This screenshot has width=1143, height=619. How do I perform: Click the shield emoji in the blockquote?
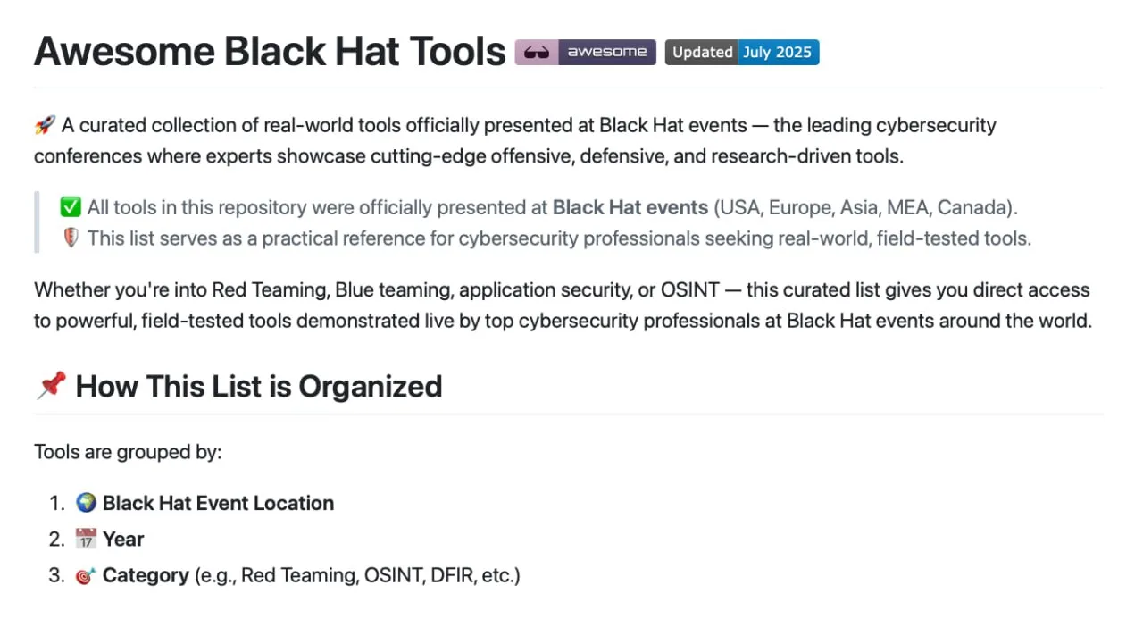point(71,238)
